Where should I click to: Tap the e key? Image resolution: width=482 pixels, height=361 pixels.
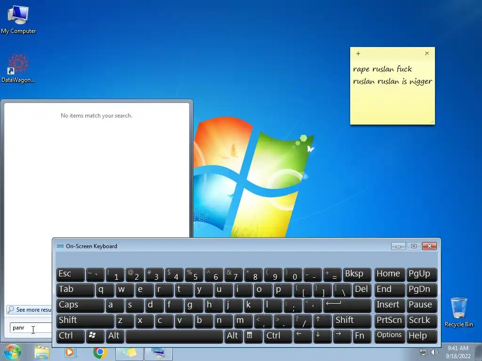145,290
